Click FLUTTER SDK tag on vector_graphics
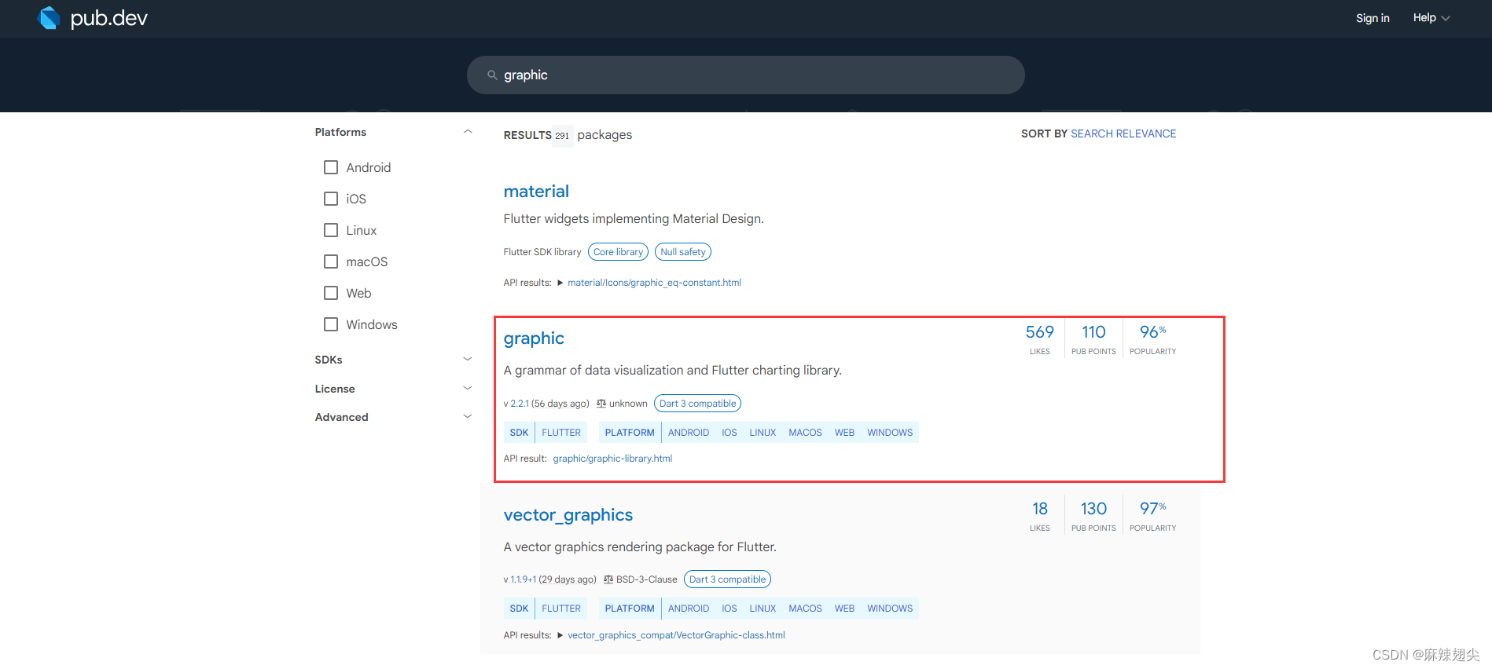 click(561, 609)
